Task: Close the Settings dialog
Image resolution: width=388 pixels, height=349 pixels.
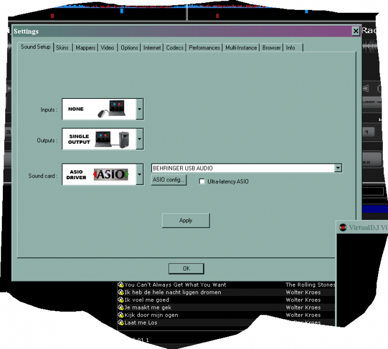Action: [x=355, y=31]
